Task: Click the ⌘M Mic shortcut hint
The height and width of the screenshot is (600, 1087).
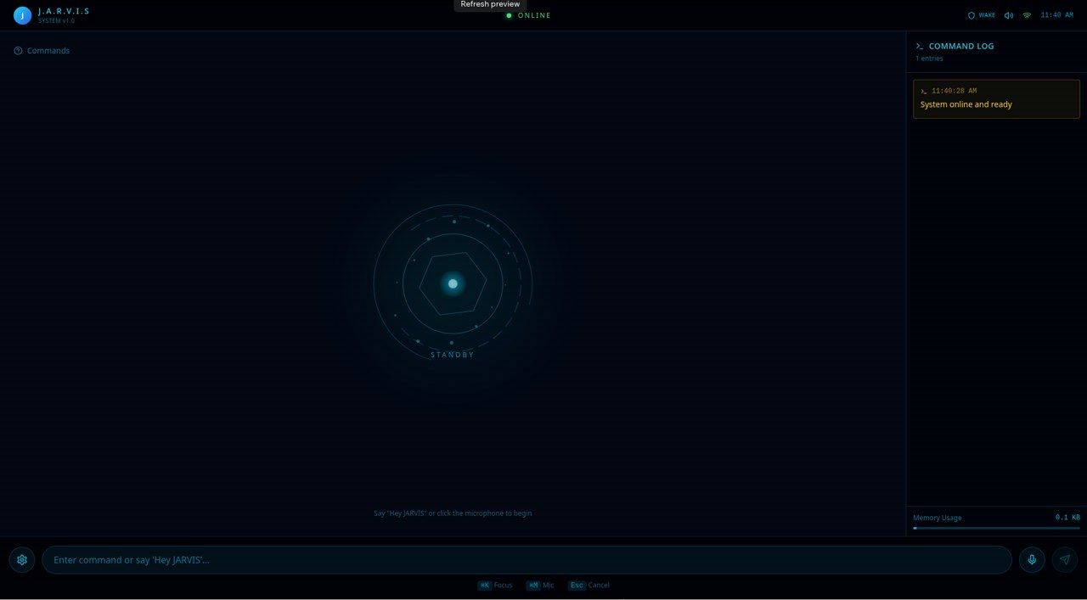Action: pyautogui.click(x=540, y=585)
